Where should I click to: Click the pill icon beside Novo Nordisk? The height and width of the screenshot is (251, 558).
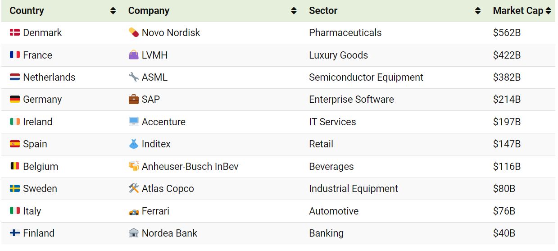[x=133, y=32]
